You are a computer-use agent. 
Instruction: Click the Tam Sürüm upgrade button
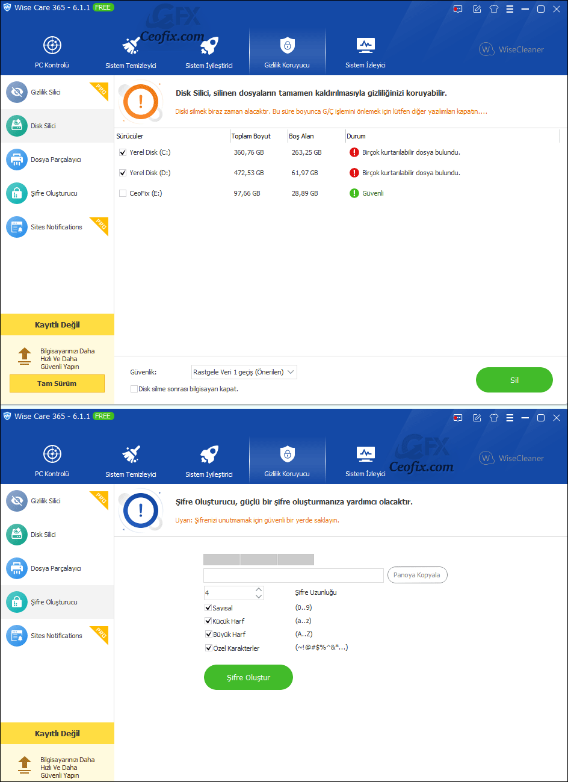pos(57,383)
